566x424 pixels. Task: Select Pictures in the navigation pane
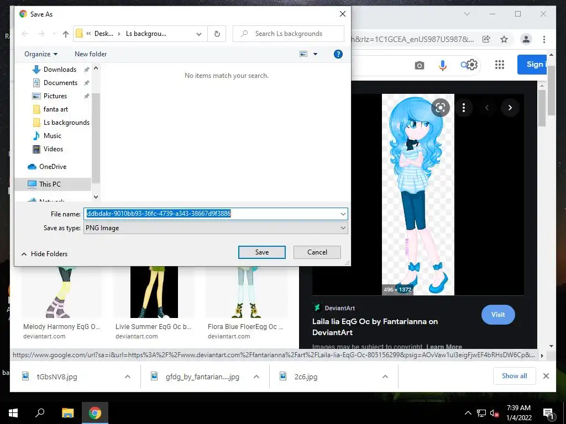55,96
